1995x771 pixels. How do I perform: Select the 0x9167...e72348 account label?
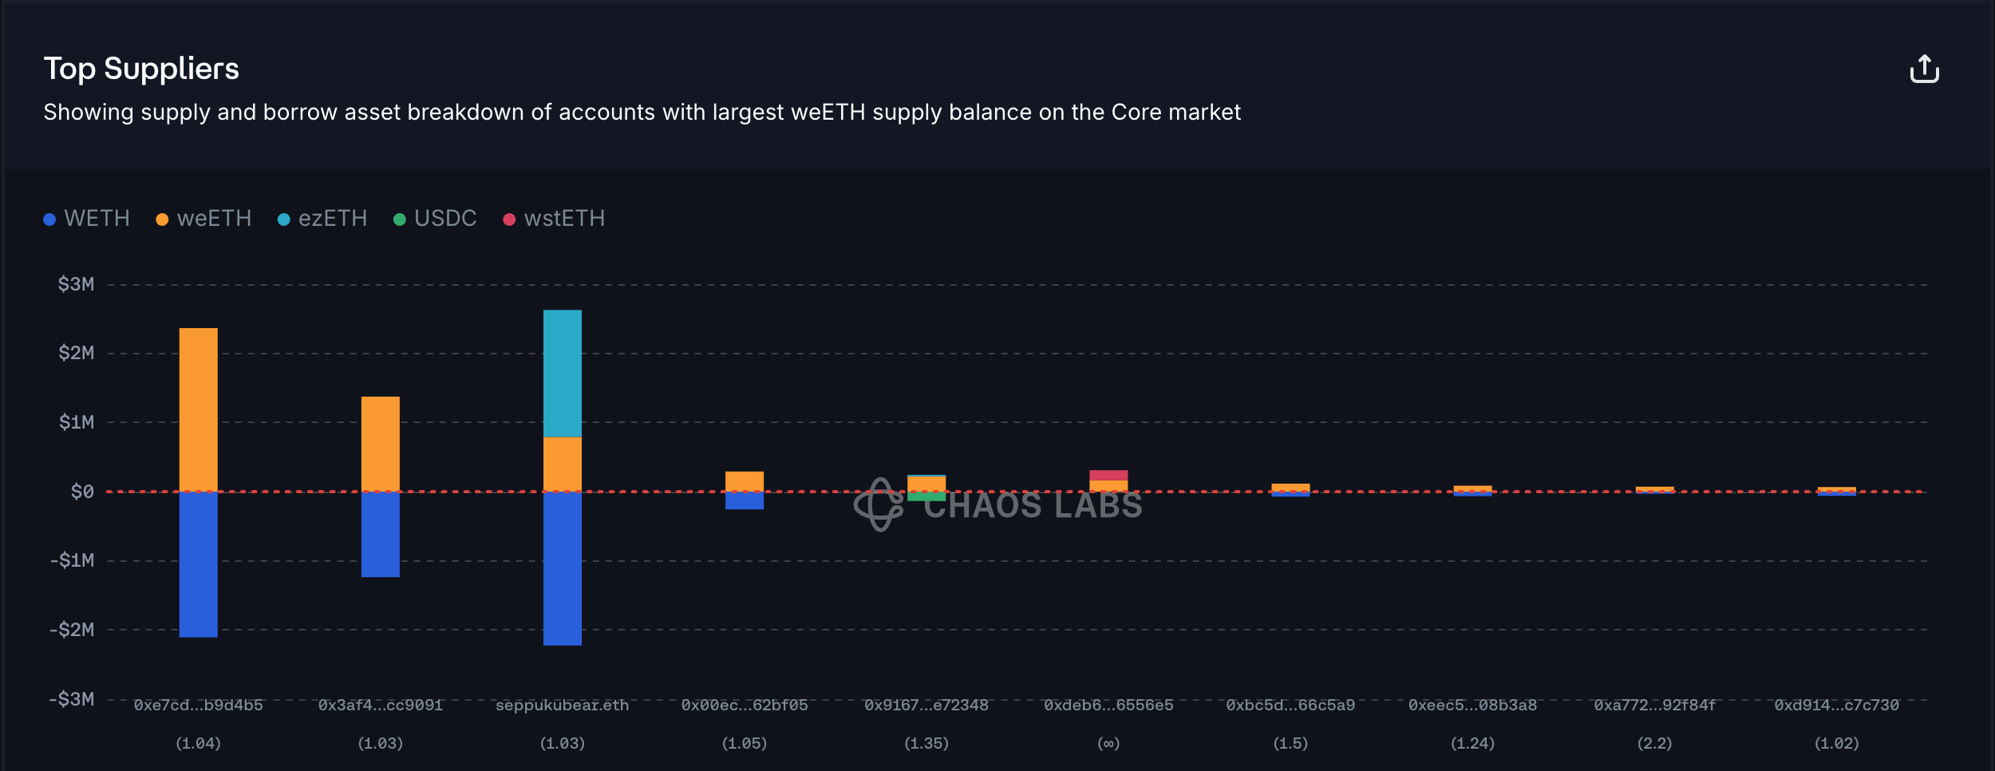926,706
